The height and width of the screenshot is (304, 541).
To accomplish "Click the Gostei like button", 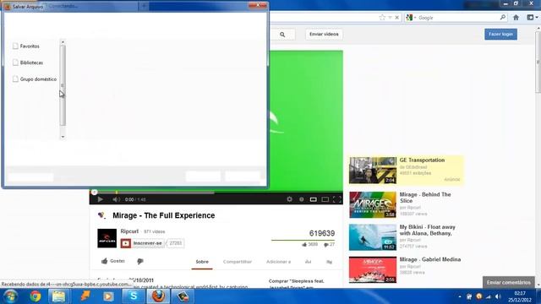I will point(113,261).
